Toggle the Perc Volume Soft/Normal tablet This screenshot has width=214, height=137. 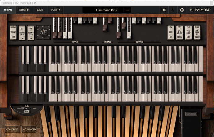click(180, 32)
